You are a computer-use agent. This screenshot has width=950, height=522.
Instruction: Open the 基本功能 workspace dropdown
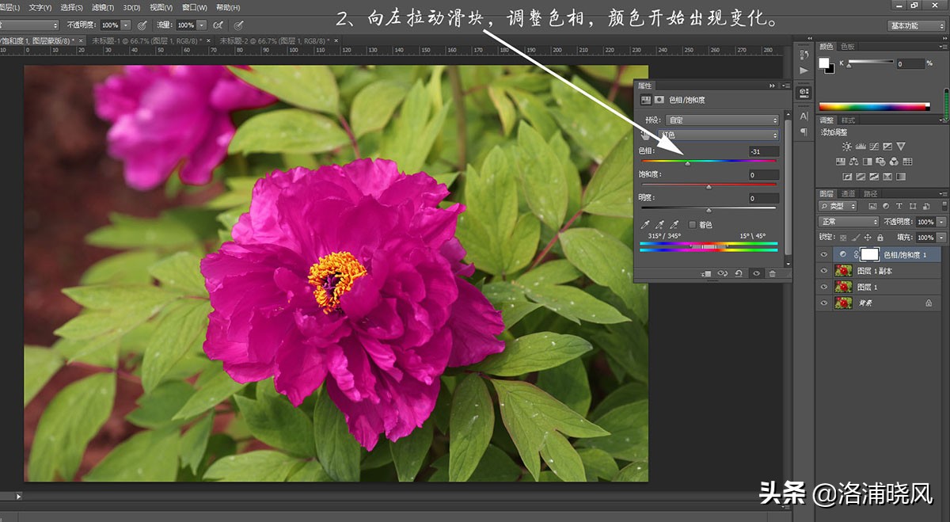915,25
